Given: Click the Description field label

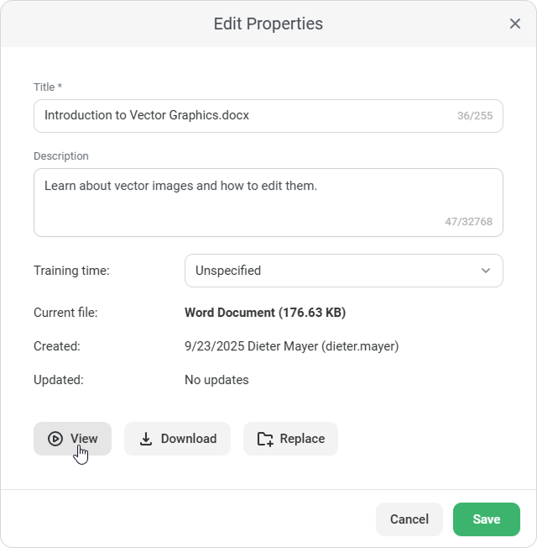Looking at the screenshot, I should 61,156.
